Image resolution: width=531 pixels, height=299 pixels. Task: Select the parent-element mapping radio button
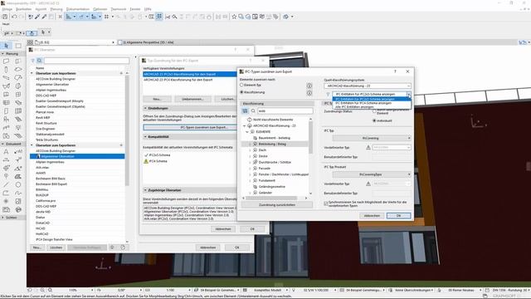pyautogui.click(x=374, y=111)
